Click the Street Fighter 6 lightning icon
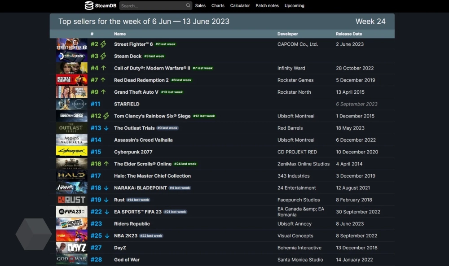449x266 pixels. 103,44
